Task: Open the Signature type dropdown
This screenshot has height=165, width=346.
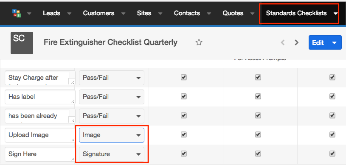Action: tap(112, 154)
